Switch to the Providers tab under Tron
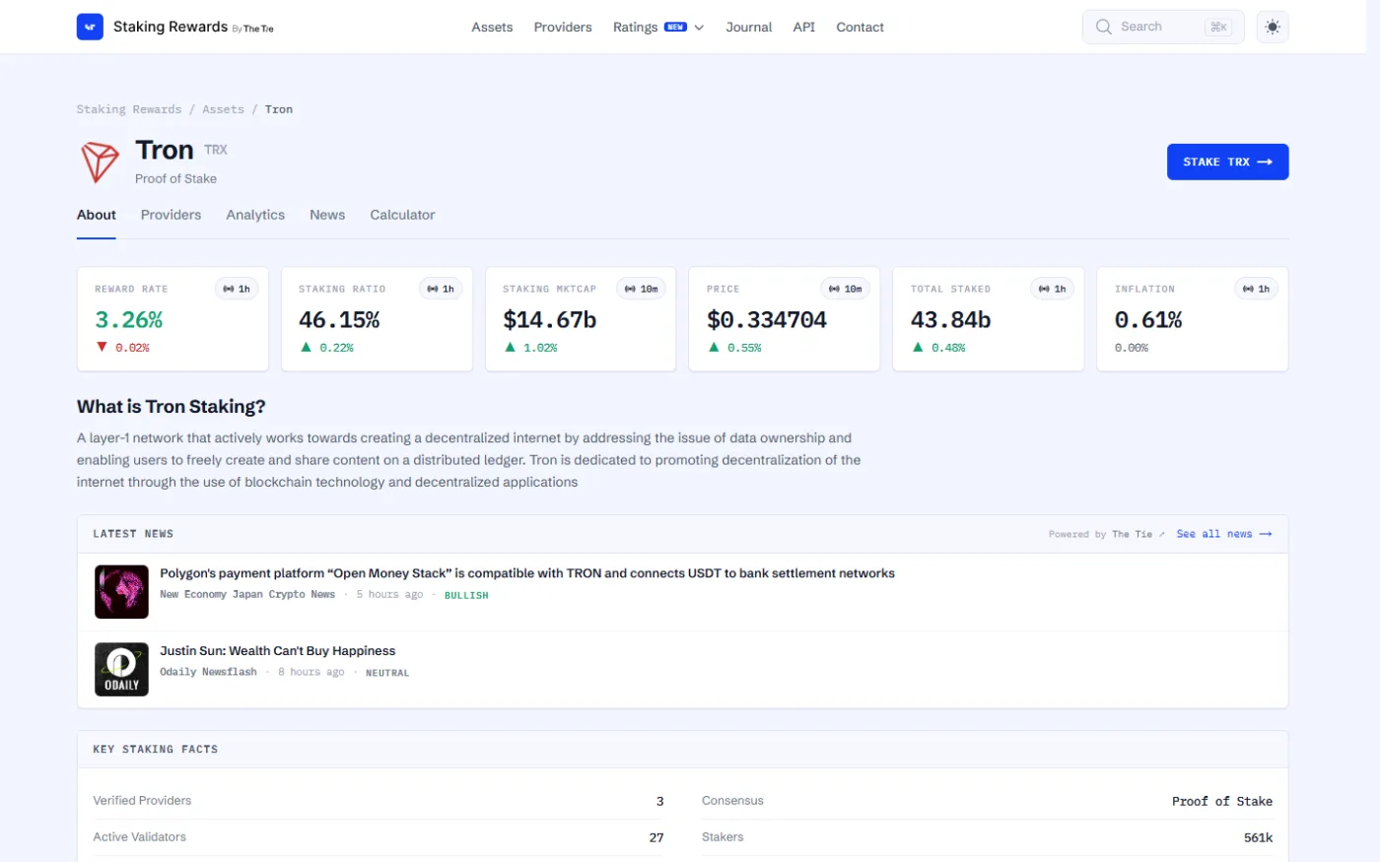 [171, 215]
